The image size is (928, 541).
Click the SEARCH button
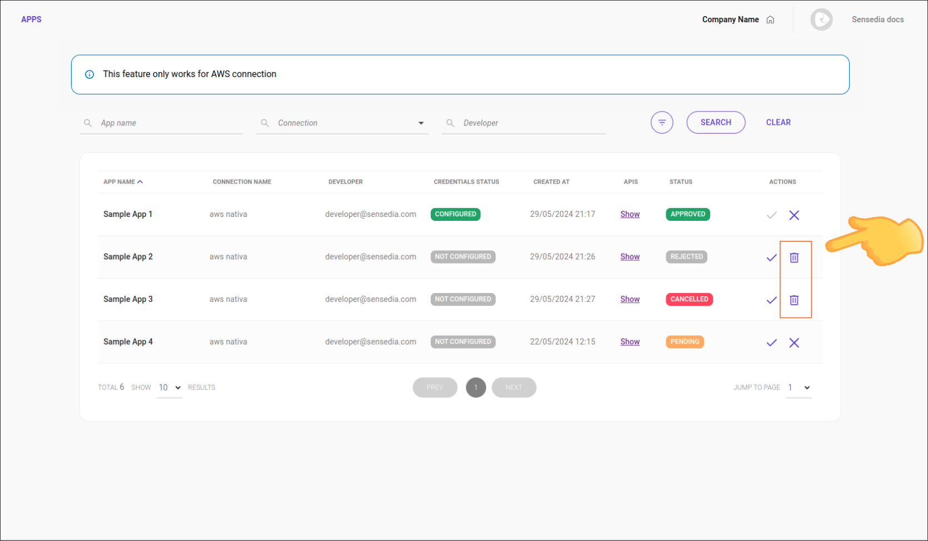tap(716, 122)
